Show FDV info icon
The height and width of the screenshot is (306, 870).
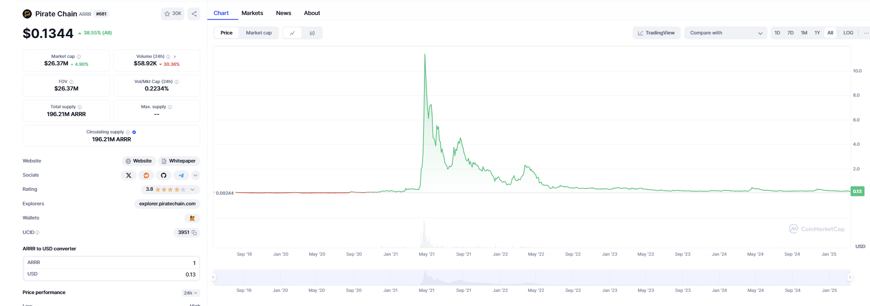(x=71, y=82)
